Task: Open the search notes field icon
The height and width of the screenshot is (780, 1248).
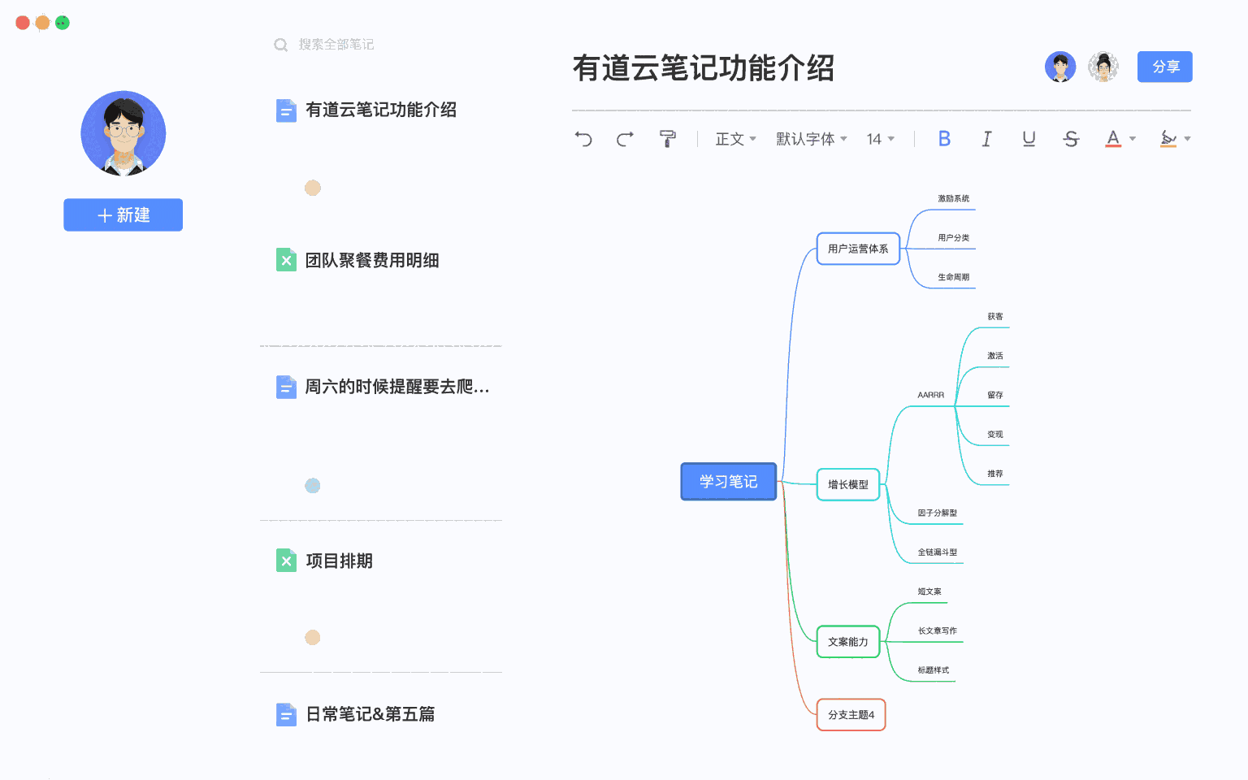Action: (280, 45)
